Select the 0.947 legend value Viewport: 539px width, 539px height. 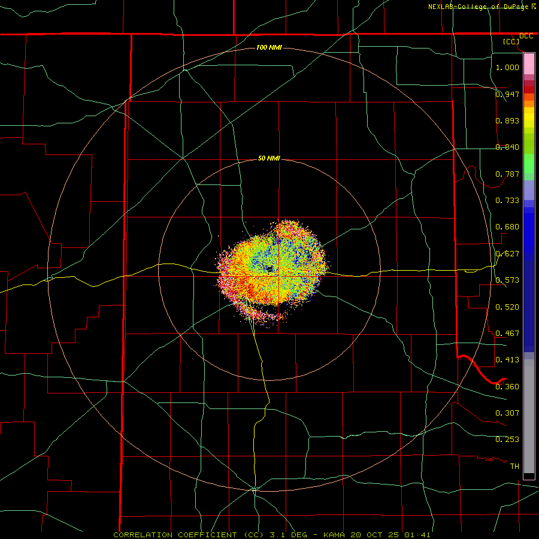point(507,94)
